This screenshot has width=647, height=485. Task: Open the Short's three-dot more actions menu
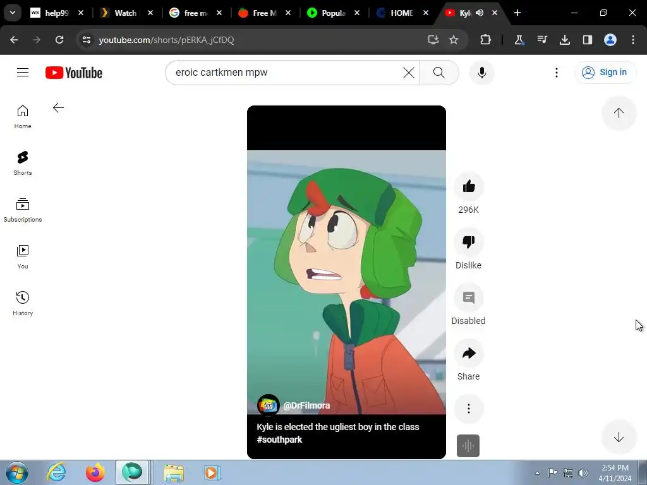(x=468, y=409)
